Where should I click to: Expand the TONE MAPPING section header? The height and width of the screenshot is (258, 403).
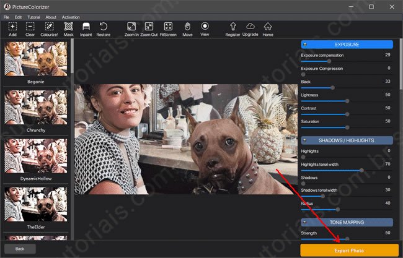(347, 222)
